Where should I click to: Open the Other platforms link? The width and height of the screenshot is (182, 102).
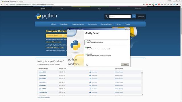tap(62, 47)
